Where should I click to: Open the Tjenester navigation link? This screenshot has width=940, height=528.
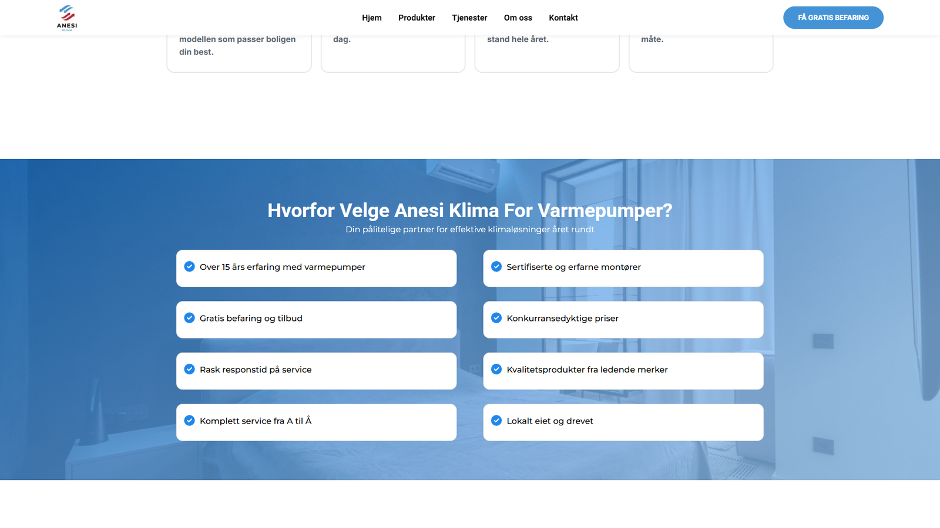(469, 18)
